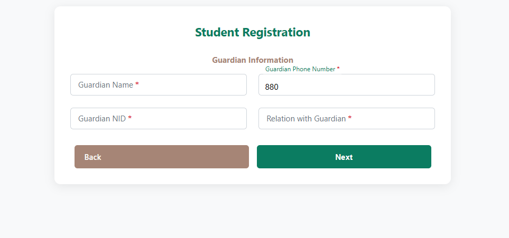
Task: Go back using the Back button
Action: pos(161,157)
